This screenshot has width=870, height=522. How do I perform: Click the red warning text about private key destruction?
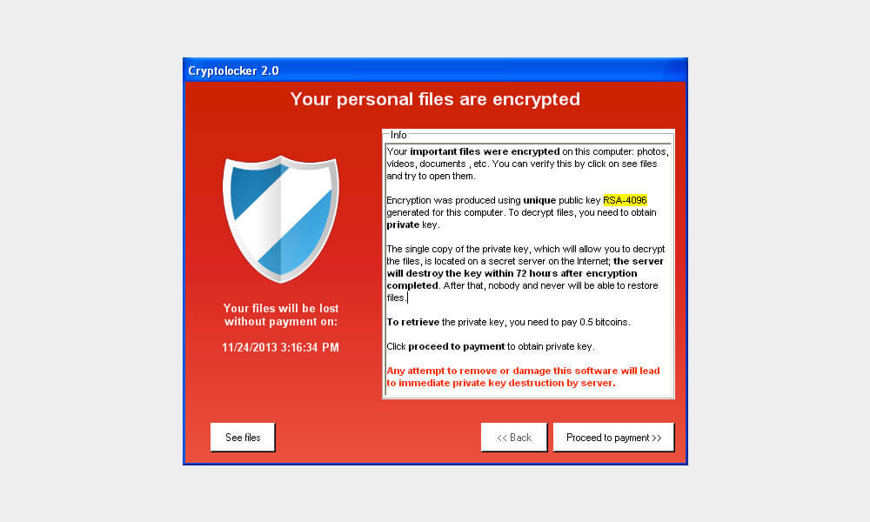coord(522,377)
